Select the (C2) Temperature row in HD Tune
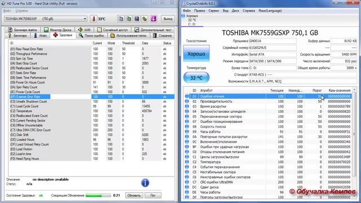 tap(91, 111)
